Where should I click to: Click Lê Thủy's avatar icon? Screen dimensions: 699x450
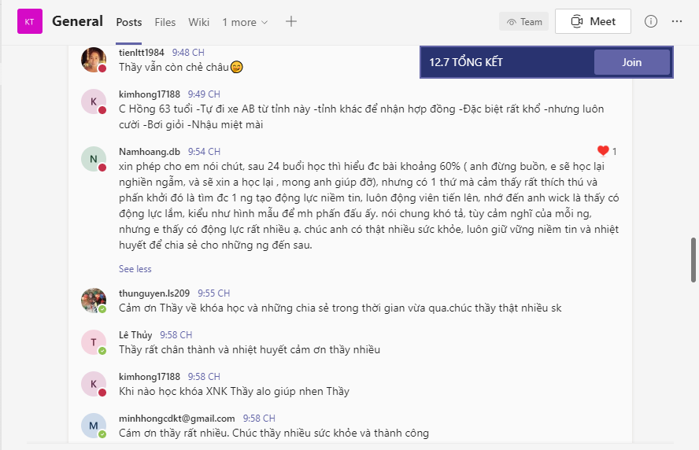[94, 342]
